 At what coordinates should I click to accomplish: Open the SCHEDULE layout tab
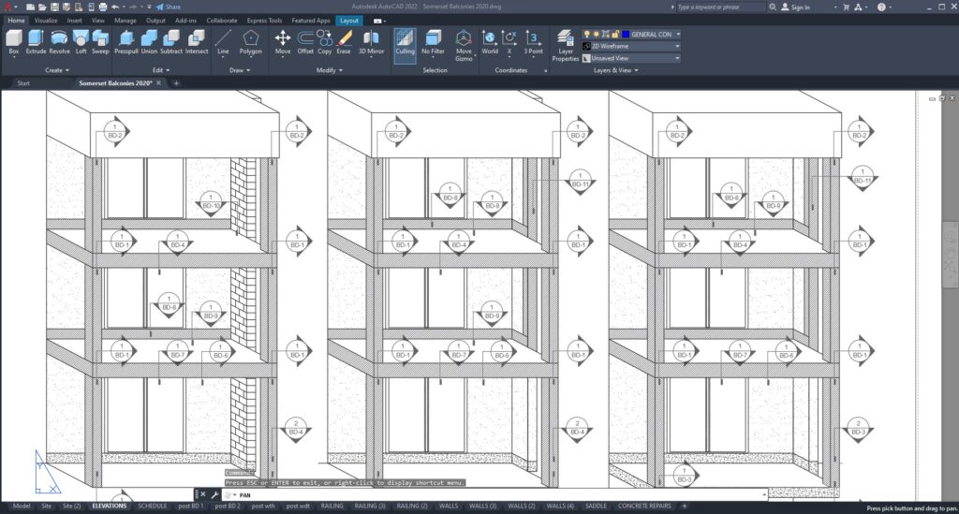(152, 506)
